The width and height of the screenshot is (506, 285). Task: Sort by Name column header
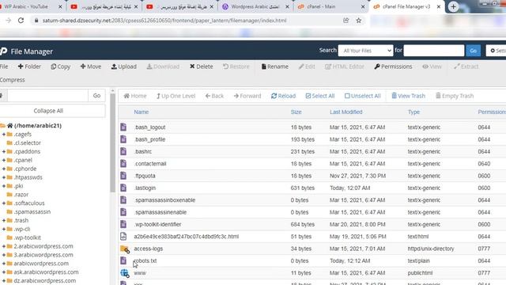pyautogui.click(x=141, y=112)
